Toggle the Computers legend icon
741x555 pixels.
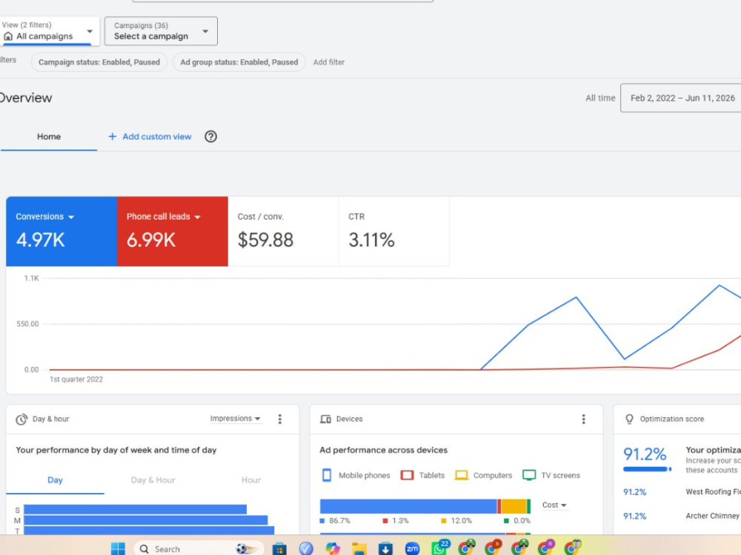click(x=461, y=475)
